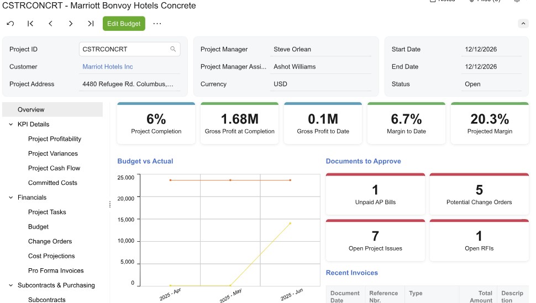Collapse Subcontracts & Purchasing section
The image size is (536, 303).
[11, 285]
